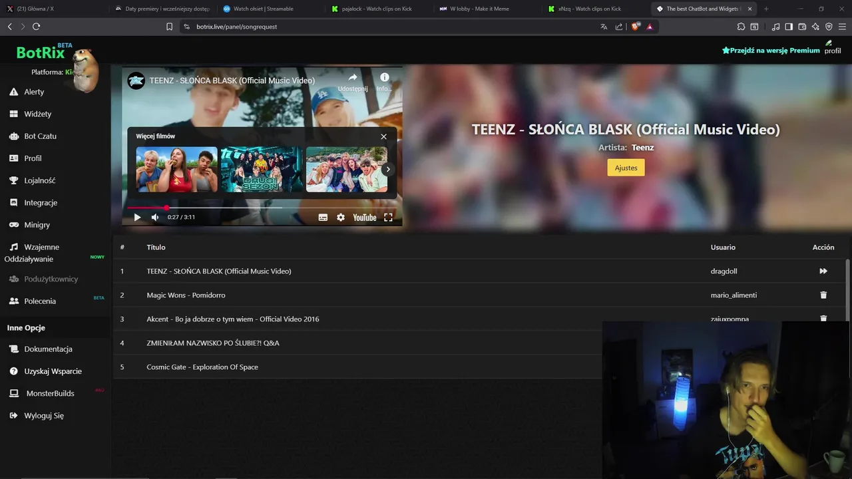
Task: Open a new browser tab
Action: [x=766, y=9]
